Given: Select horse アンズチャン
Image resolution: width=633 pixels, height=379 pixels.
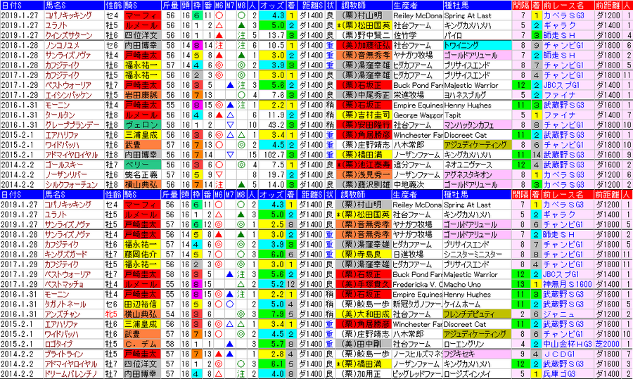Looking at the screenshot, I should tap(63, 314).
